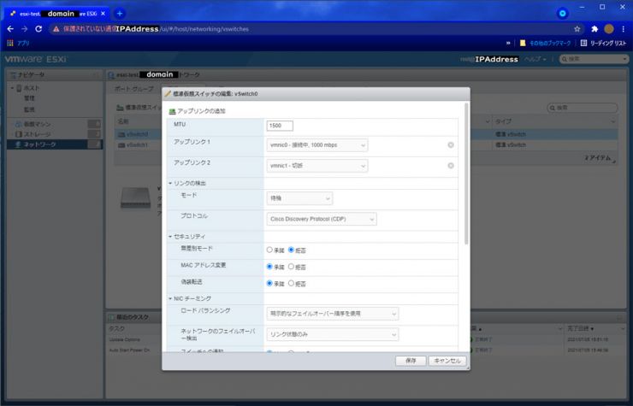Reload the page with the refresh icon

38,29
